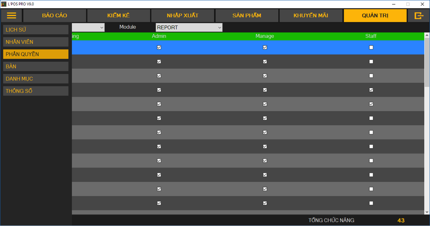Click the Staff column header
The image size is (430, 226).
(x=371, y=36)
